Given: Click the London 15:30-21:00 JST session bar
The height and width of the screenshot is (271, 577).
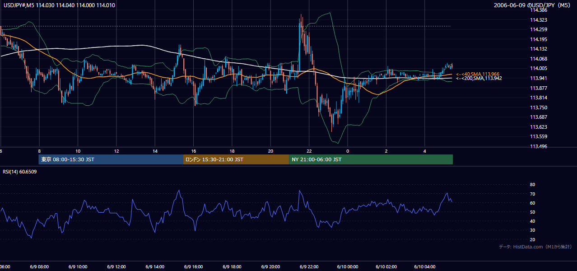Looking at the screenshot, I should [236, 159].
